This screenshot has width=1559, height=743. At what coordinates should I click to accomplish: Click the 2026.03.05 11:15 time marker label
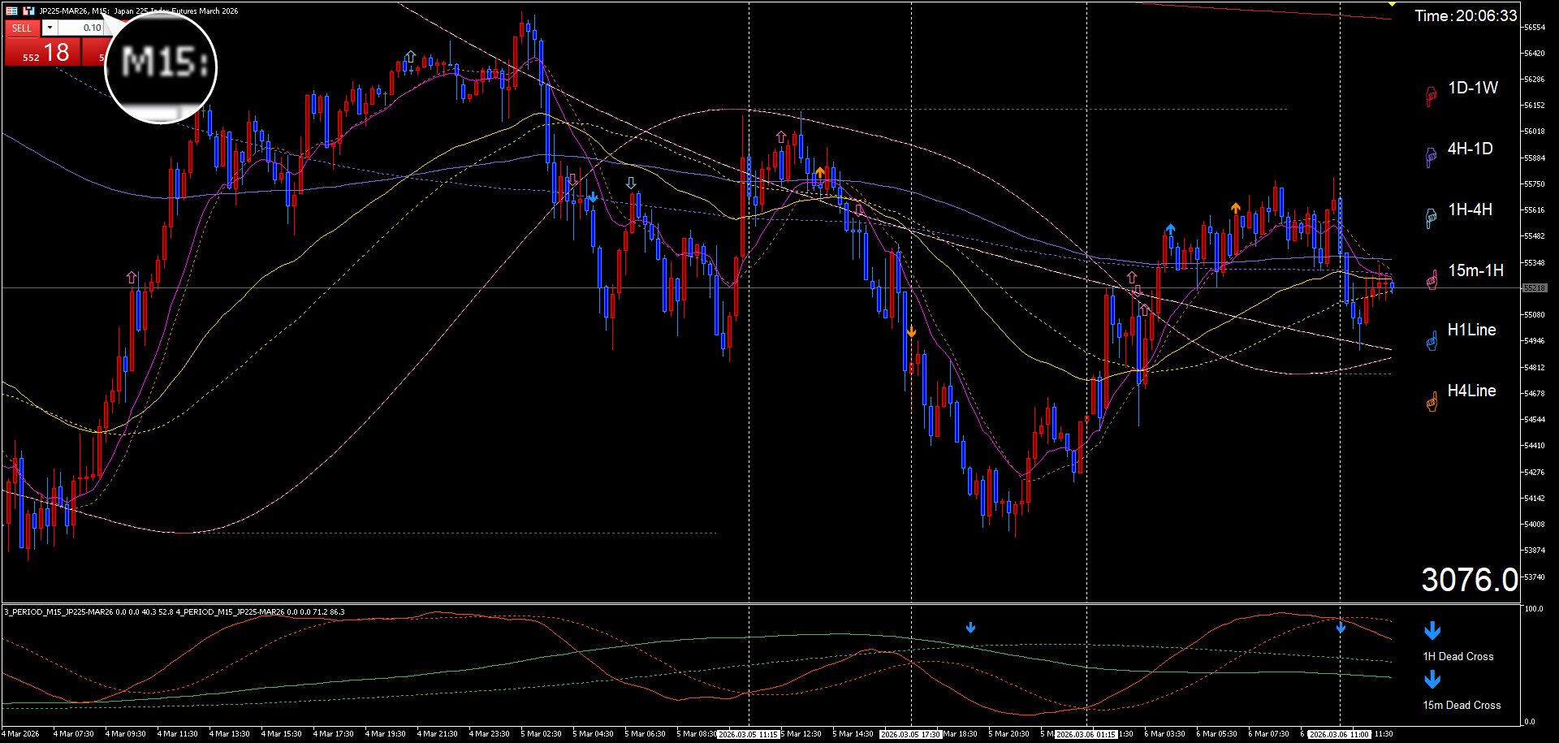pyautogui.click(x=748, y=734)
